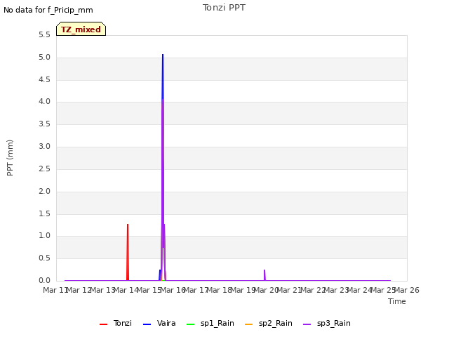Click the 2.5 y-axis tick label
The image size is (449, 337).
44,168
